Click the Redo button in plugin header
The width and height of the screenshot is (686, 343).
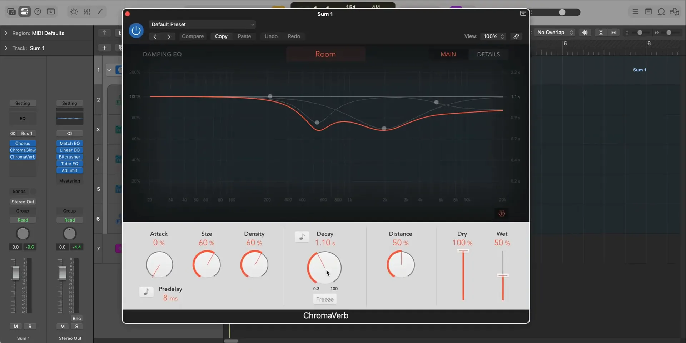tap(294, 36)
